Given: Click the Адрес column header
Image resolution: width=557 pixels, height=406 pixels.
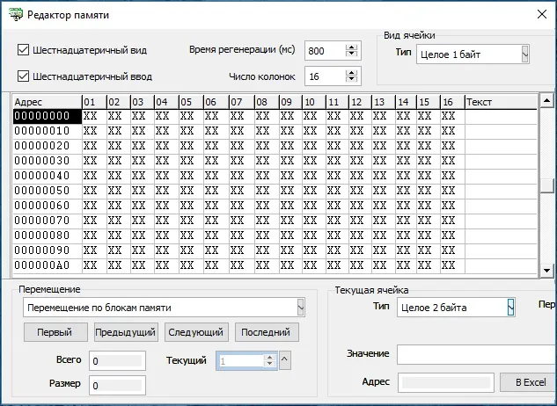Looking at the screenshot, I should pyautogui.click(x=48, y=102).
